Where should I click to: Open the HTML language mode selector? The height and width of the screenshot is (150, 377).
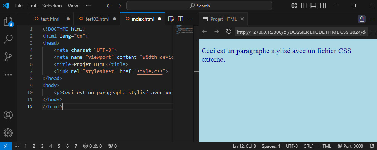pos(325,146)
